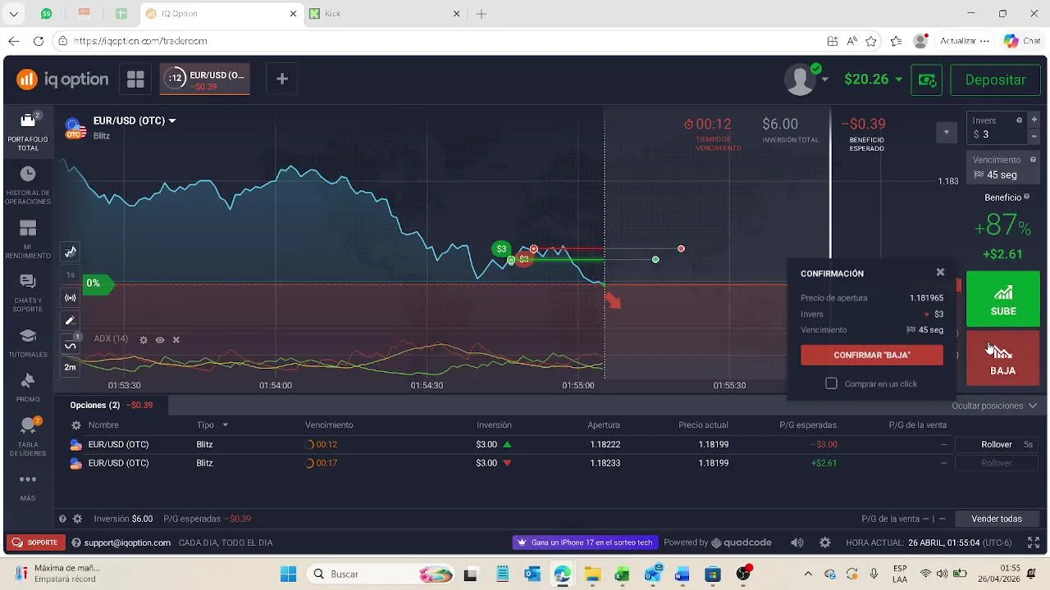Screen dimensions: 1050x590
Task: Open sound speaker icon in status bar
Action: [x=797, y=542]
